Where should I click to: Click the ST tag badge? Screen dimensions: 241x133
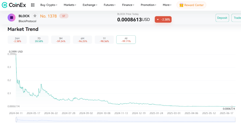[64, 16]
